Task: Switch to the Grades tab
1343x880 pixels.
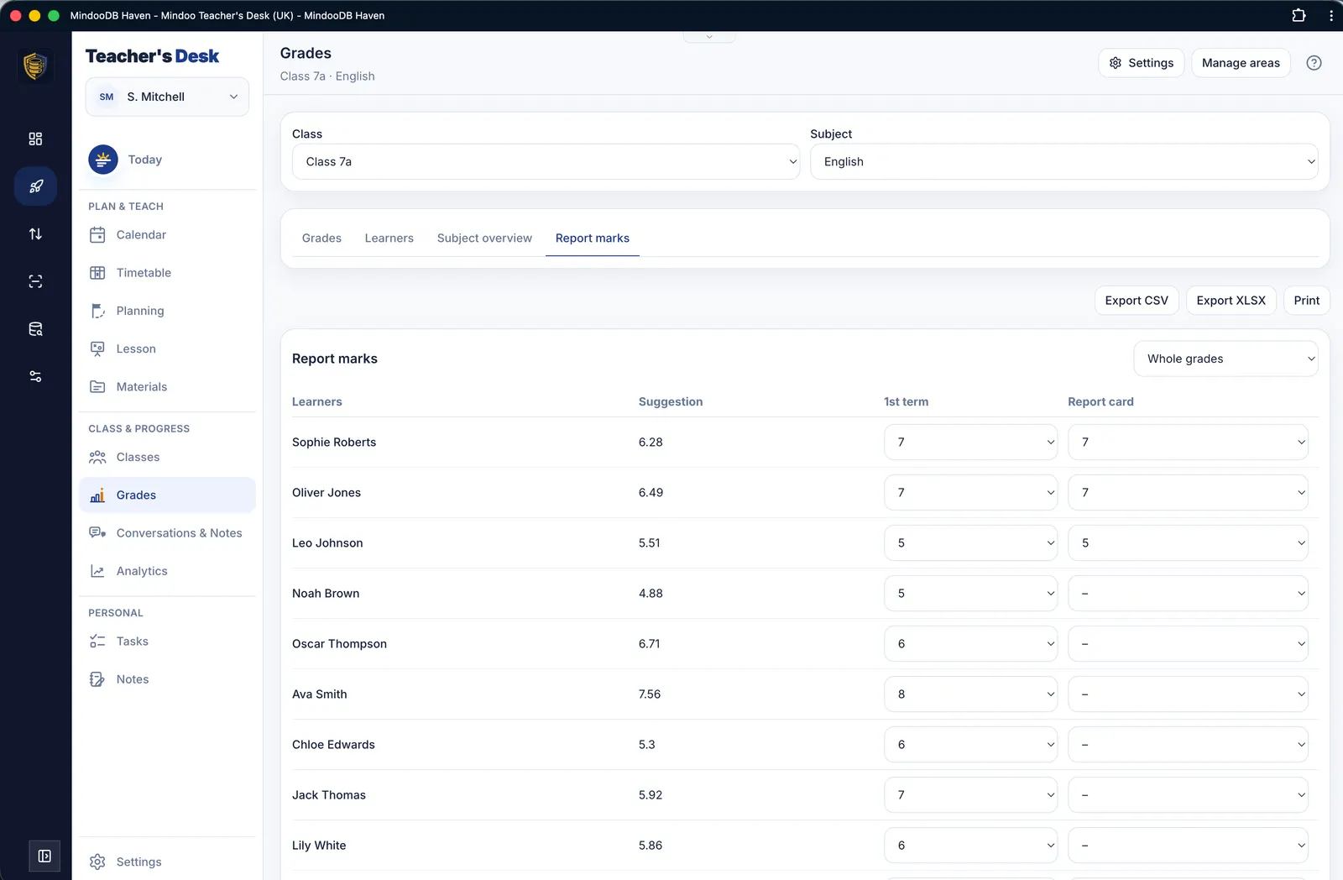Action: (321, 238)
